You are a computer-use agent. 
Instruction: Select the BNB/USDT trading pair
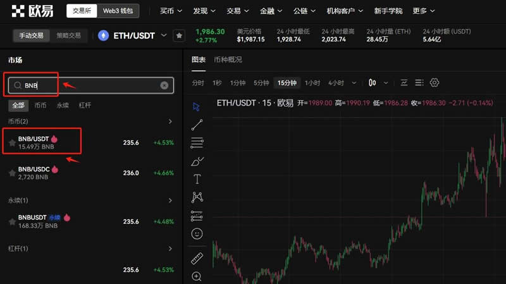click(90, 142)
